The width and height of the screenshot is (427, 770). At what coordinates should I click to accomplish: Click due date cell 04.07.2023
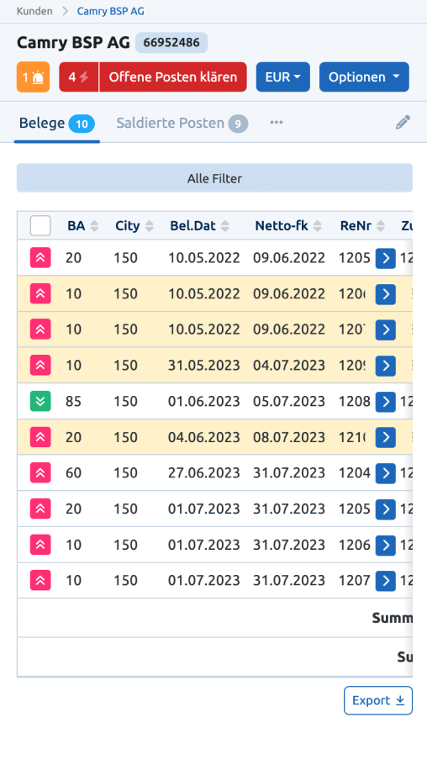289,366
